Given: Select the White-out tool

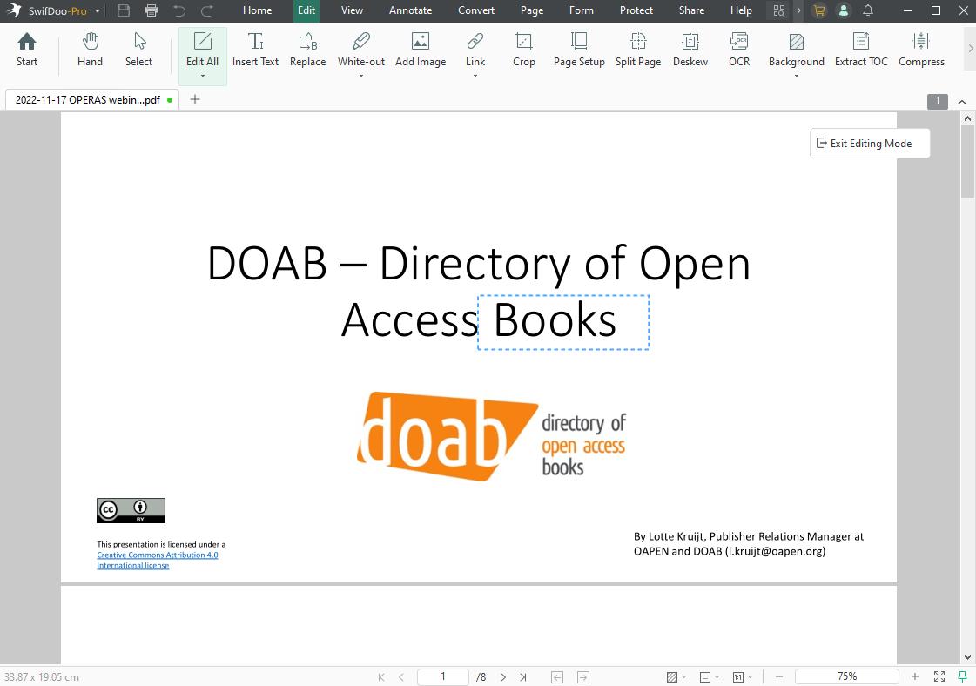Looking at the screenshot, I should [x=361, y=50].
